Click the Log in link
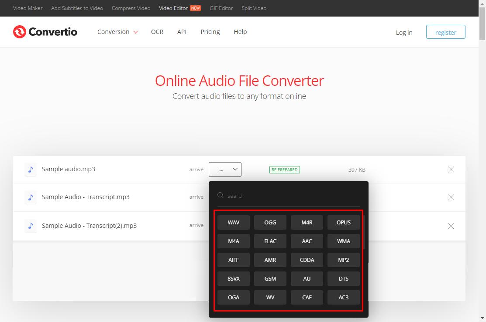 click(x=403, y=32)
